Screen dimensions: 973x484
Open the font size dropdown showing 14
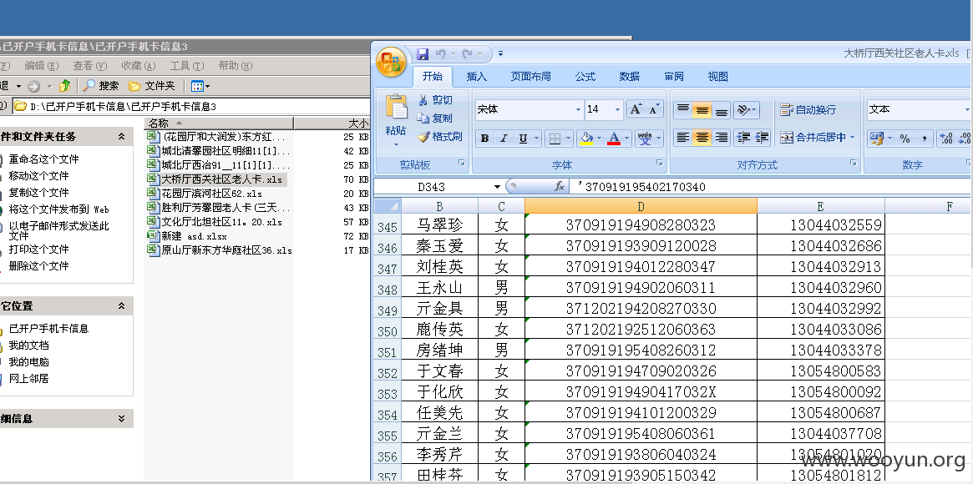click(x=617, y=109)
